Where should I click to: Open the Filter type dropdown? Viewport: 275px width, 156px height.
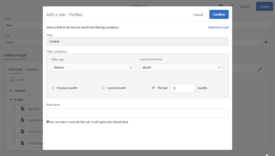click(x=93, y=68)
